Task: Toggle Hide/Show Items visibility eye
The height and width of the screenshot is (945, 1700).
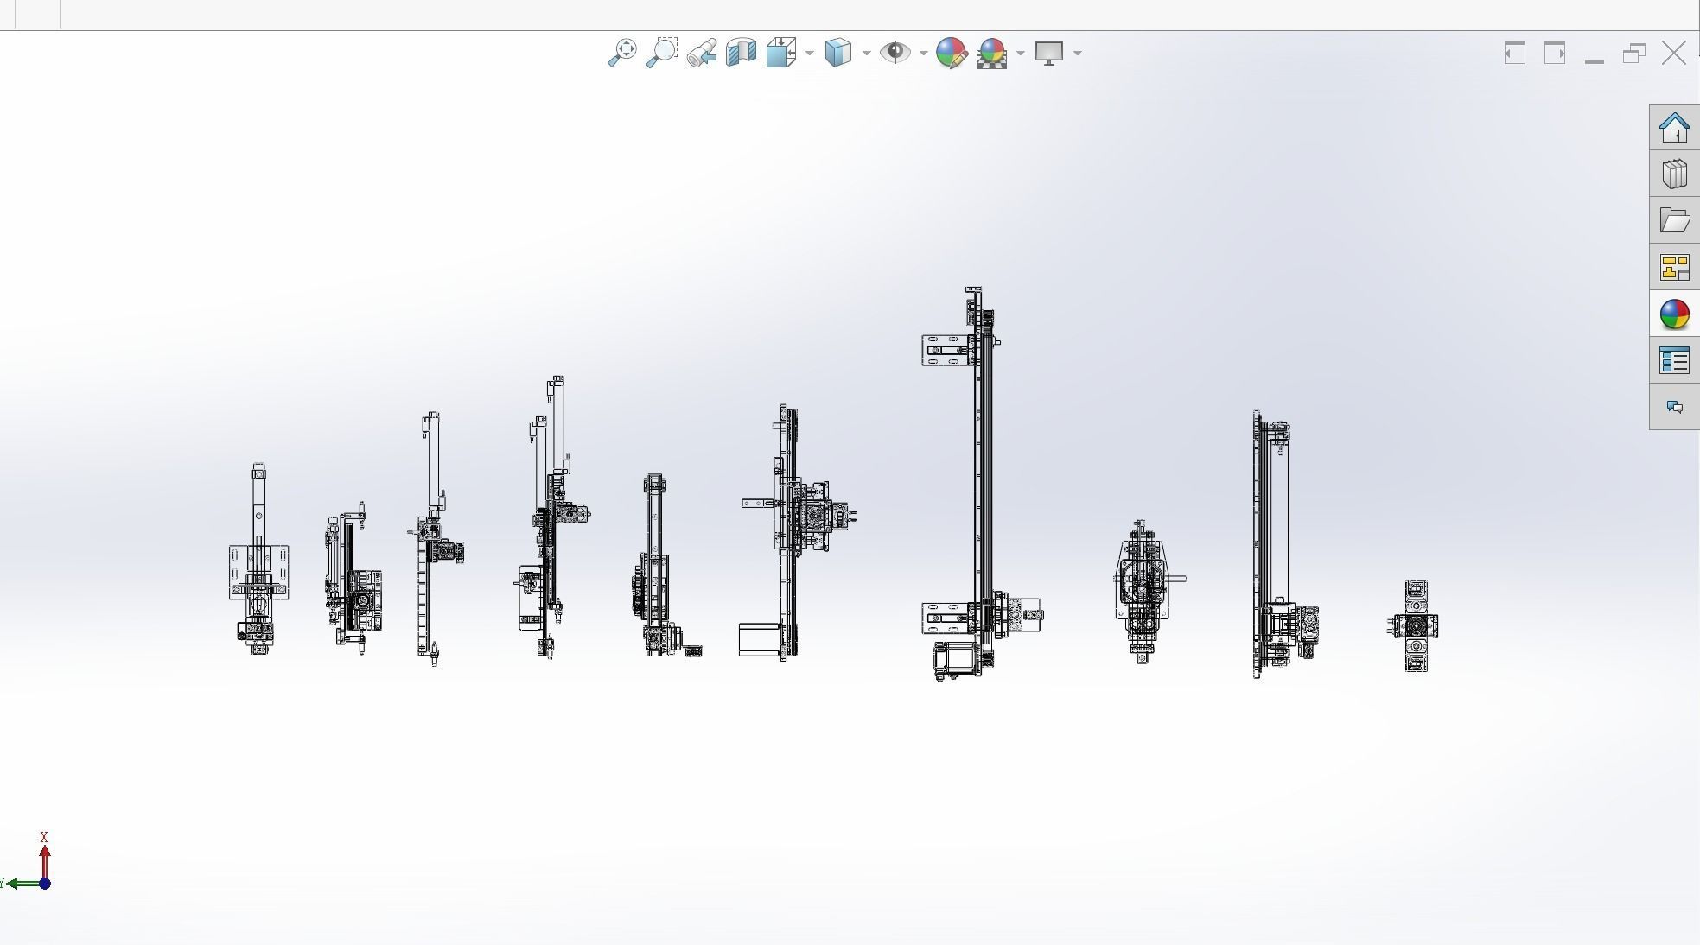Action: coord(896,53)
